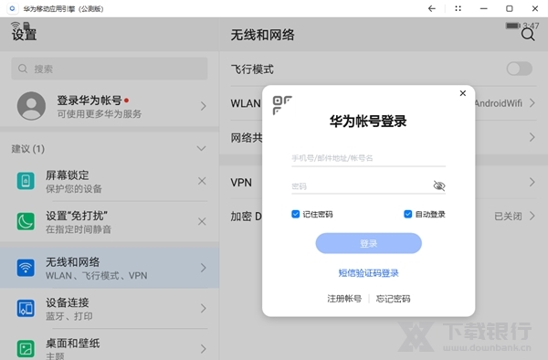Viewport: 548px width, 360px height.
Task: Open WLAN AndroidWifi chevron
Action: 532,103
